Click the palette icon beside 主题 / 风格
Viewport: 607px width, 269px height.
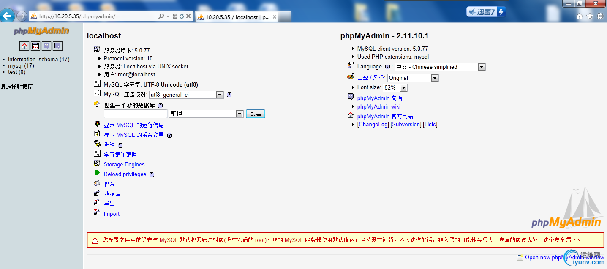coord(351,76)
